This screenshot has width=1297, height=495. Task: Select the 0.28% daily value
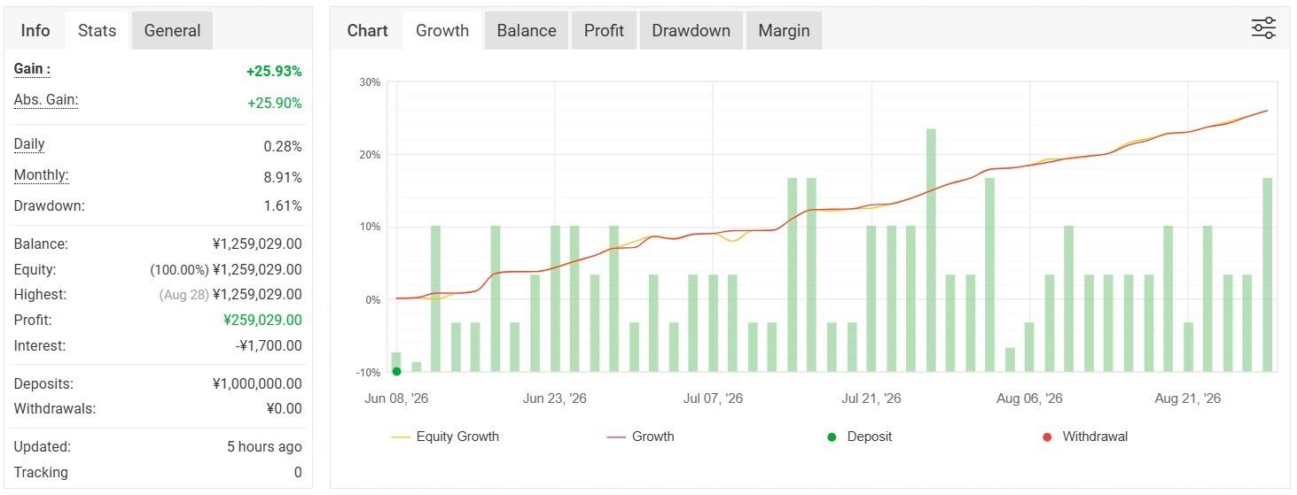click(283, 147)
